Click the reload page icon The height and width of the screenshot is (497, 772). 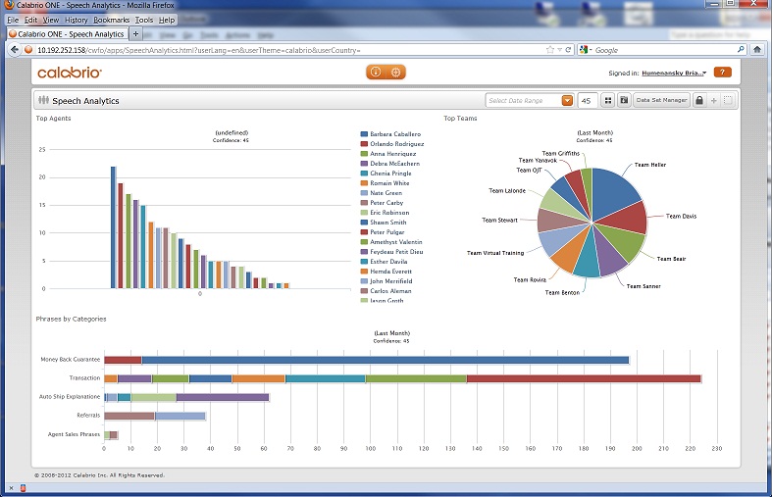[x=568, y=50]
